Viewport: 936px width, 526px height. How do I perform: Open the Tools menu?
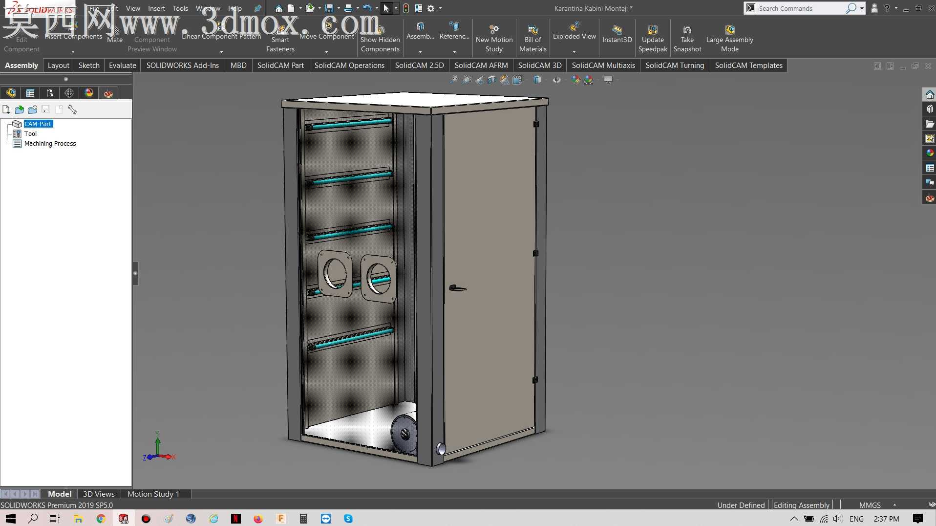pyautogui.click(x=180, y=8)
